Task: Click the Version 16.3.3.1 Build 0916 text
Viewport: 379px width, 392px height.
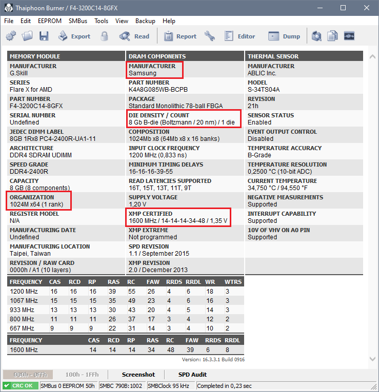Action: [x=213, y=360]
